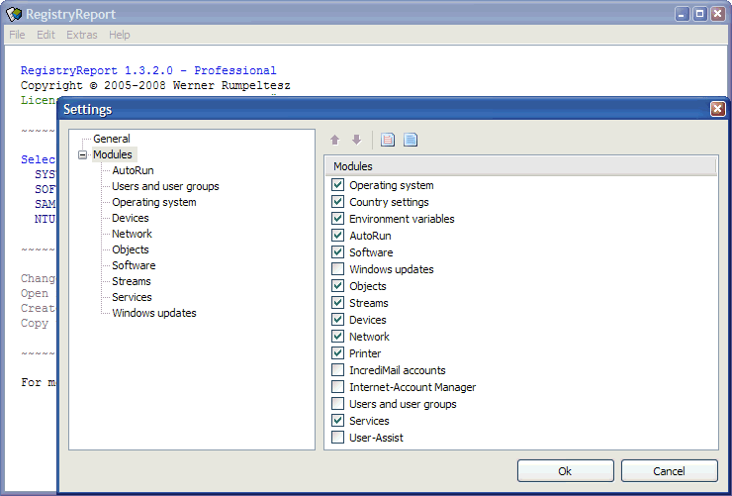This screenshot has height=496, width=732.
Task: Click the Ok button
Action: [x=564, y=471]
